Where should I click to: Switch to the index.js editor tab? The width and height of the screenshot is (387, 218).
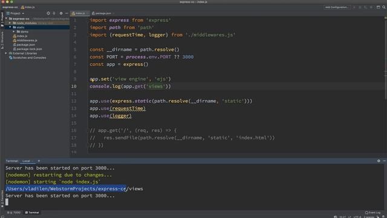79,13
